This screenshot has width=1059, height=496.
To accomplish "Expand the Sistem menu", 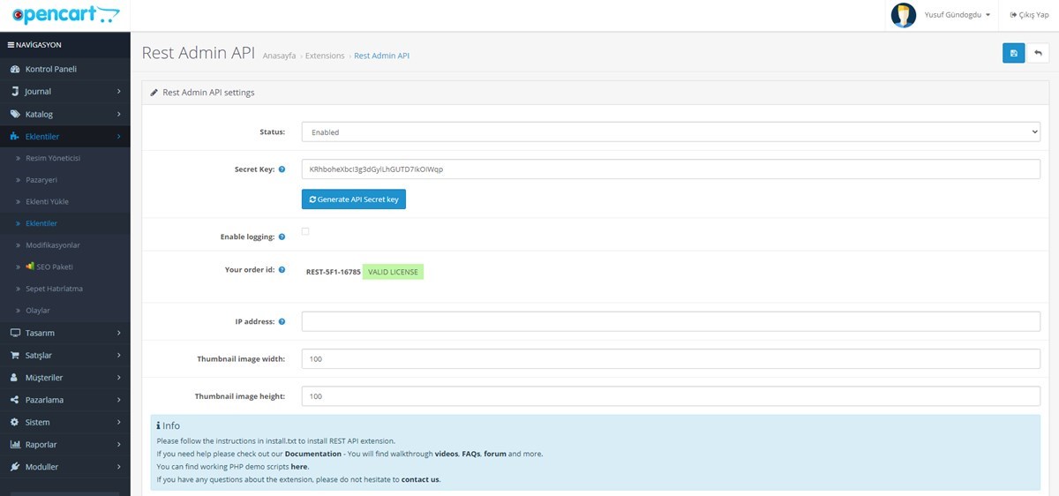I will (x=65, y=422).
